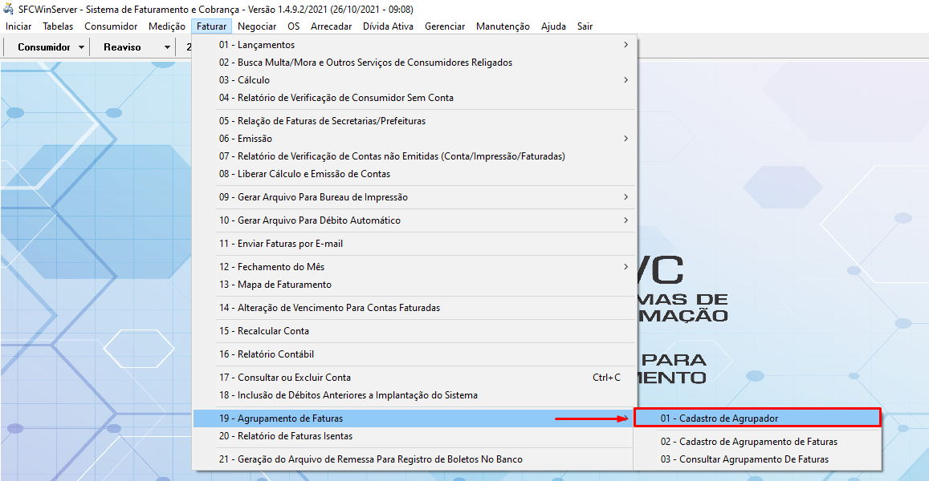Screen dimensions: 929x481
Task: Open the Arrecadar menu
Action: point(331,26)
